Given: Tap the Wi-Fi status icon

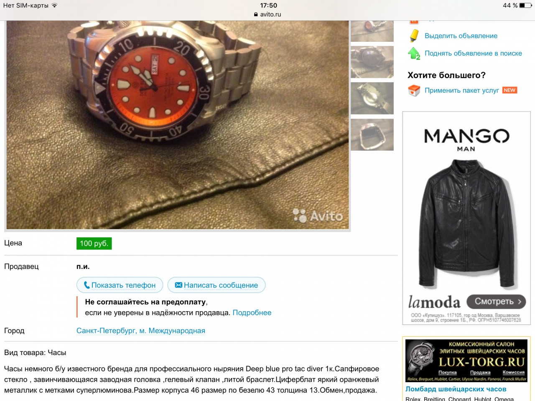Looking at the screenshot, I should (x=54, y=5).
